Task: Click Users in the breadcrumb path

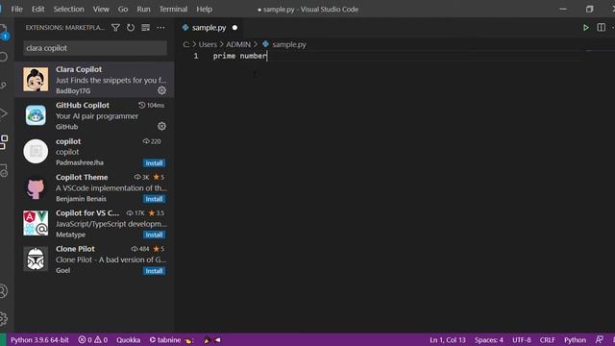Action: click(208, 44)
